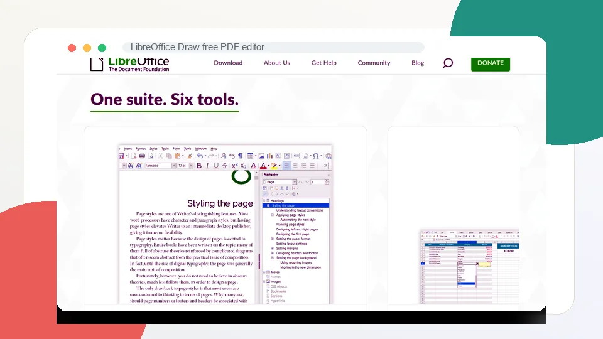This screenshot has height=339, width=603.
Task: Enable Align Right paragraph alignment
Action: pyautogui.click(x=304, y=166)
